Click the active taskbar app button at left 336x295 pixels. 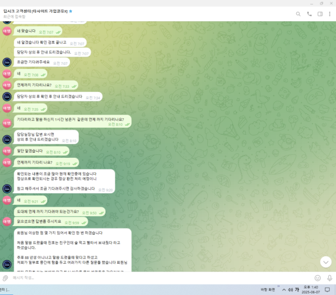pyautogui.click(x=5, y=290)
